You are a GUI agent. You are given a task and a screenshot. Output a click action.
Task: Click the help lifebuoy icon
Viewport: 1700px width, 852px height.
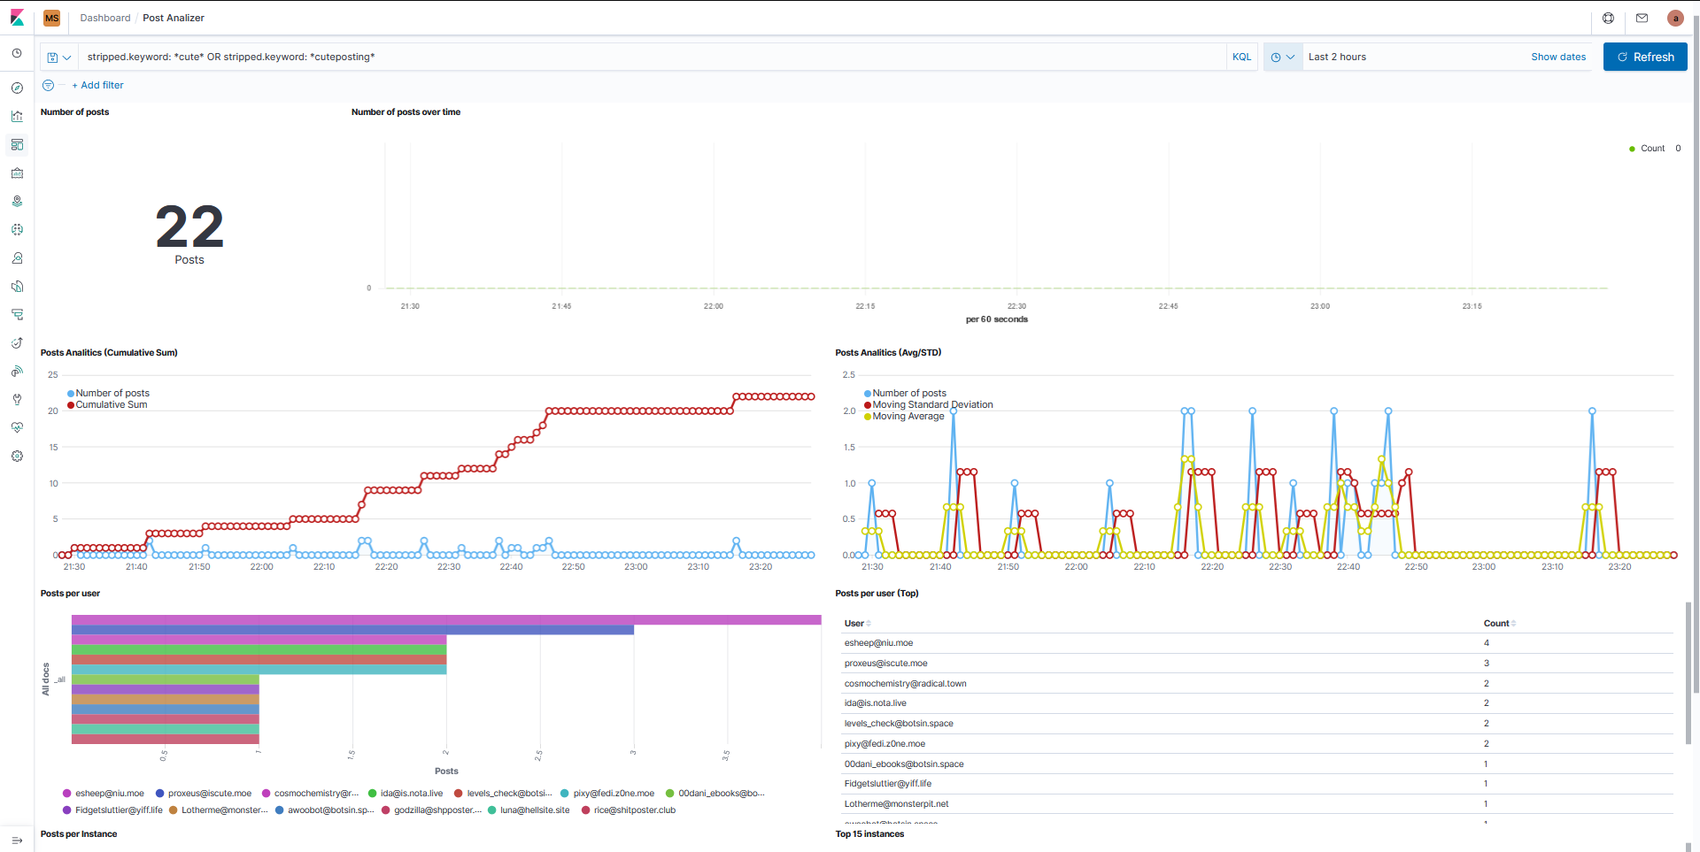tap(1608, 18)
